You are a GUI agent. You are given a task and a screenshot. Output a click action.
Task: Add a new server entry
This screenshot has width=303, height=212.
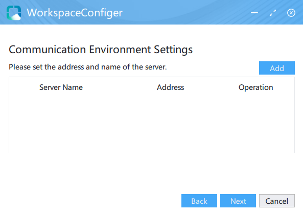tap(277, 68)
